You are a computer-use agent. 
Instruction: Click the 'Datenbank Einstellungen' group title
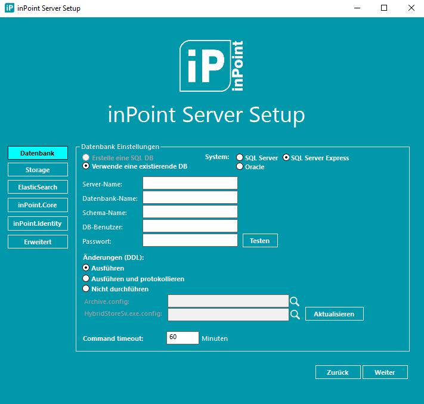pos(120,147)
